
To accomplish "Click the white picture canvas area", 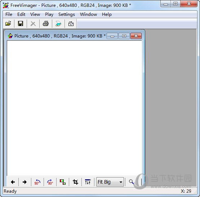I will (74, 108).
